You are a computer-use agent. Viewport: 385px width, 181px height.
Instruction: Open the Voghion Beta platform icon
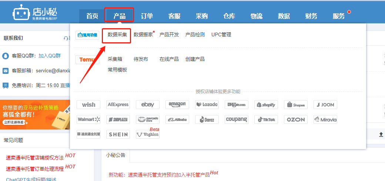click(148, 134)
